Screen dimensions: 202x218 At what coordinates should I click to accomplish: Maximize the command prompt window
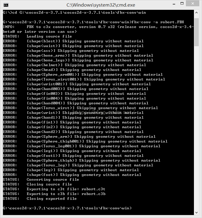point(182,4)
